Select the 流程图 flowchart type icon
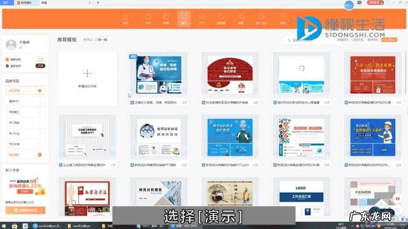 (x=221, y=19)
